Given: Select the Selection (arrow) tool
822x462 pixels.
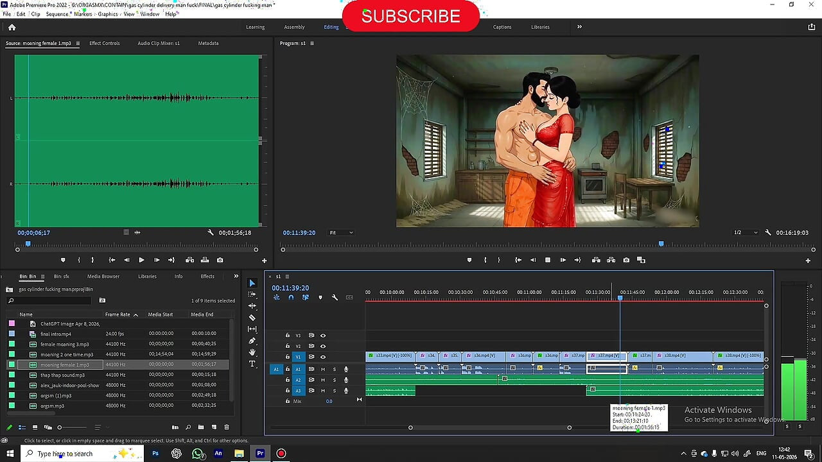Looking at the screenshot, I should 252,283.
